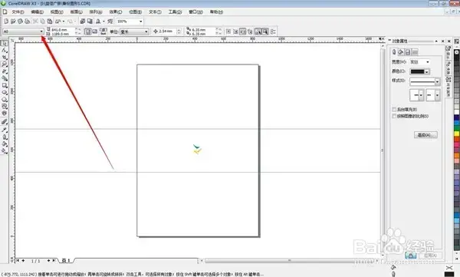Select the Zoom magnifier tool

tap(4, 64)
